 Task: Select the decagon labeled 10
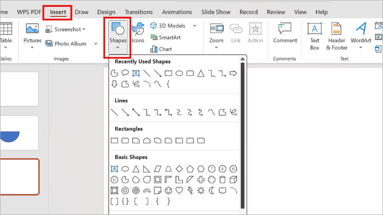pyautogui.click(x=233, y=169)
